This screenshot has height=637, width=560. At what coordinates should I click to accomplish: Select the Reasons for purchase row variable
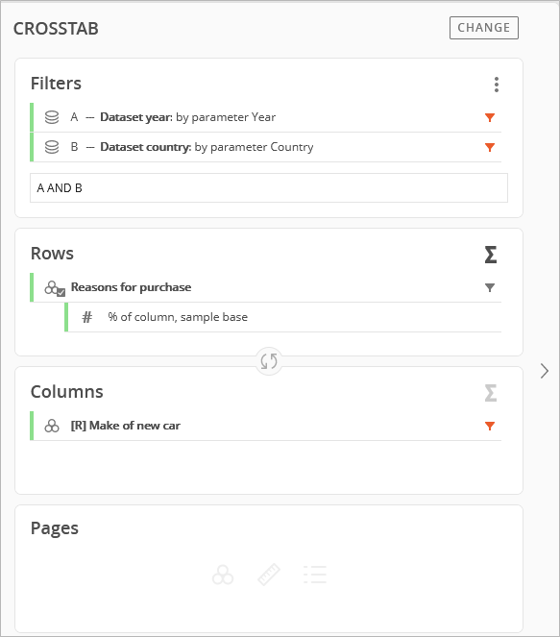pos(266,287)
